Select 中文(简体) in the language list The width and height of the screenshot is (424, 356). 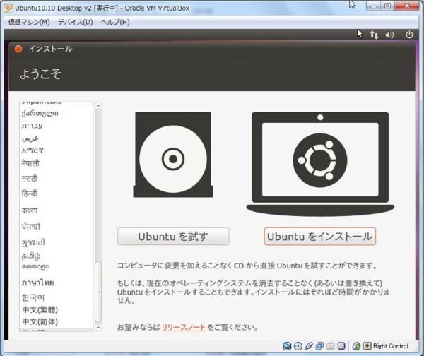[x=40, y=321]
